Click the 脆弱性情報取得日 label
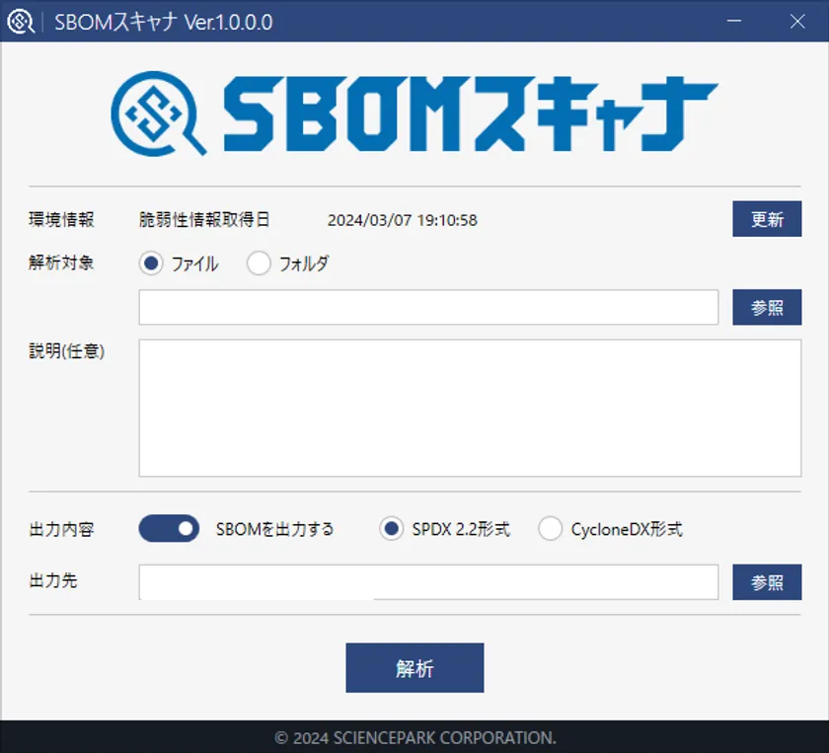This screenshot has width=829, height=753. [204, 219]
